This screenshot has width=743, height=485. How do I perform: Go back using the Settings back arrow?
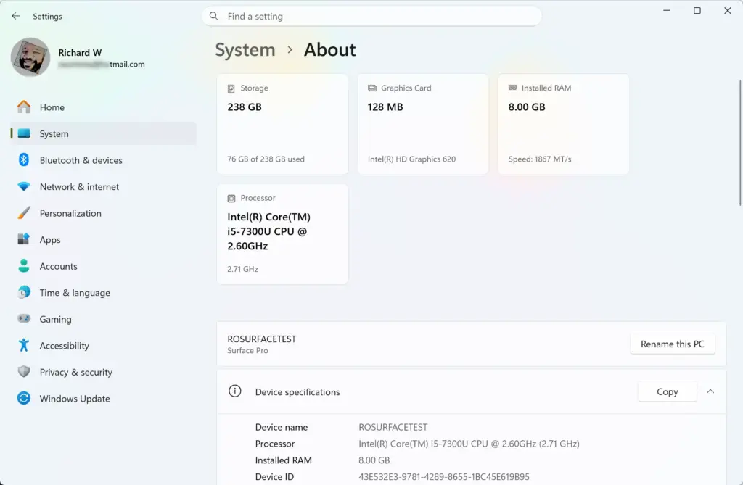16,16
